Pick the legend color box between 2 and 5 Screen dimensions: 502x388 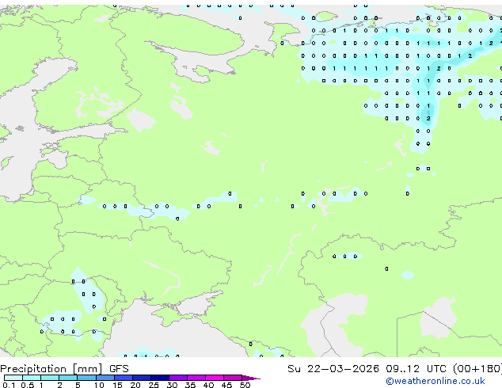(68, 378)
